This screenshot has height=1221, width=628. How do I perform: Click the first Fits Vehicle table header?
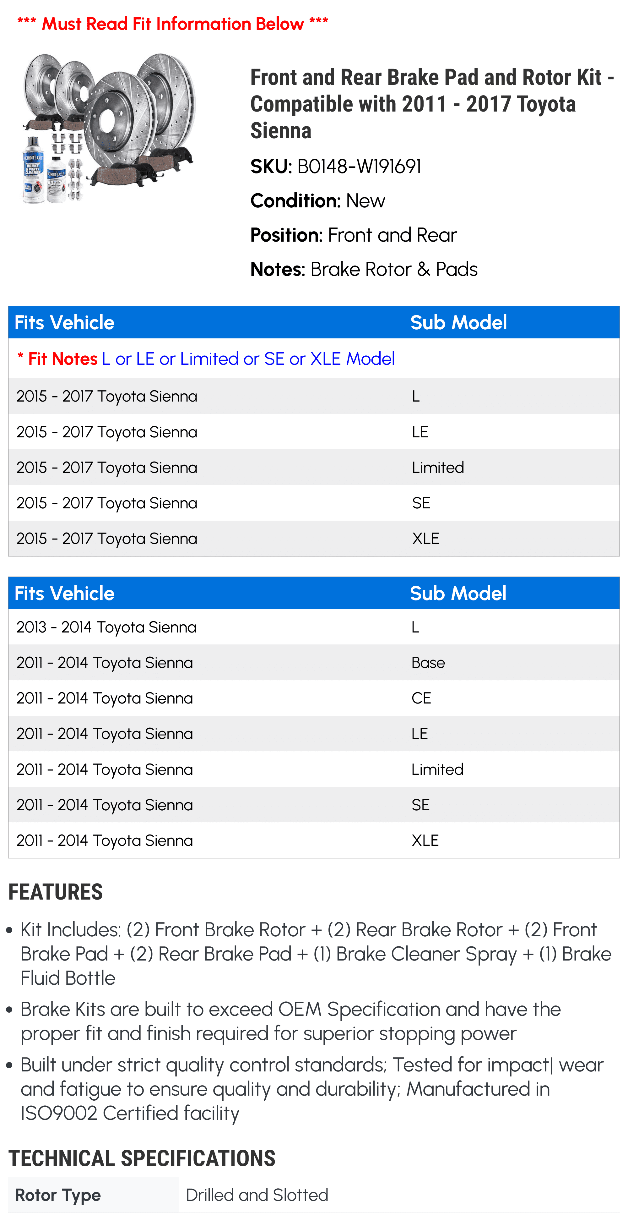point(64,322)
